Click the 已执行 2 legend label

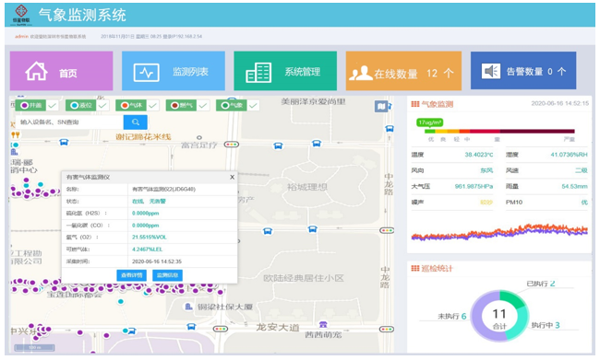pyautogui.click(x=541, y=284)
